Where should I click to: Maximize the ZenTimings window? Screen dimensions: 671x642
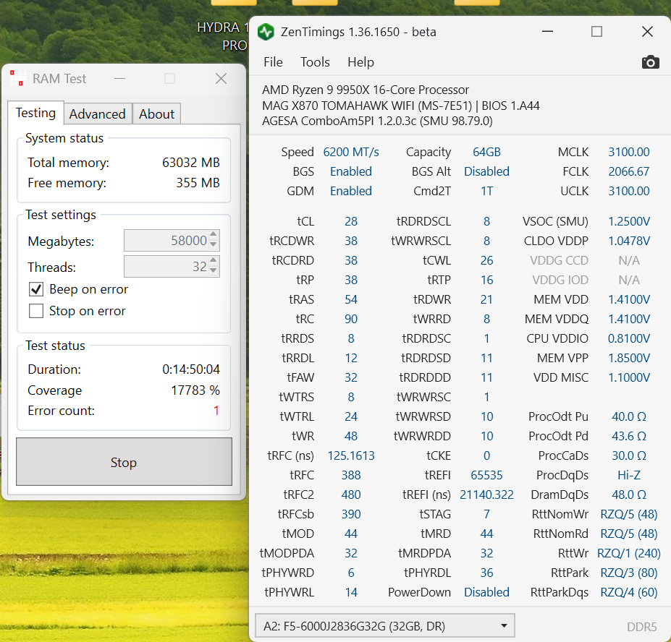tap(596, 32)
